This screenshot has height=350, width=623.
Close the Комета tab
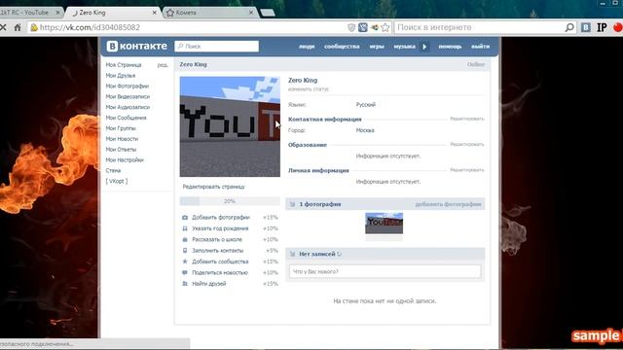point(251,13)
